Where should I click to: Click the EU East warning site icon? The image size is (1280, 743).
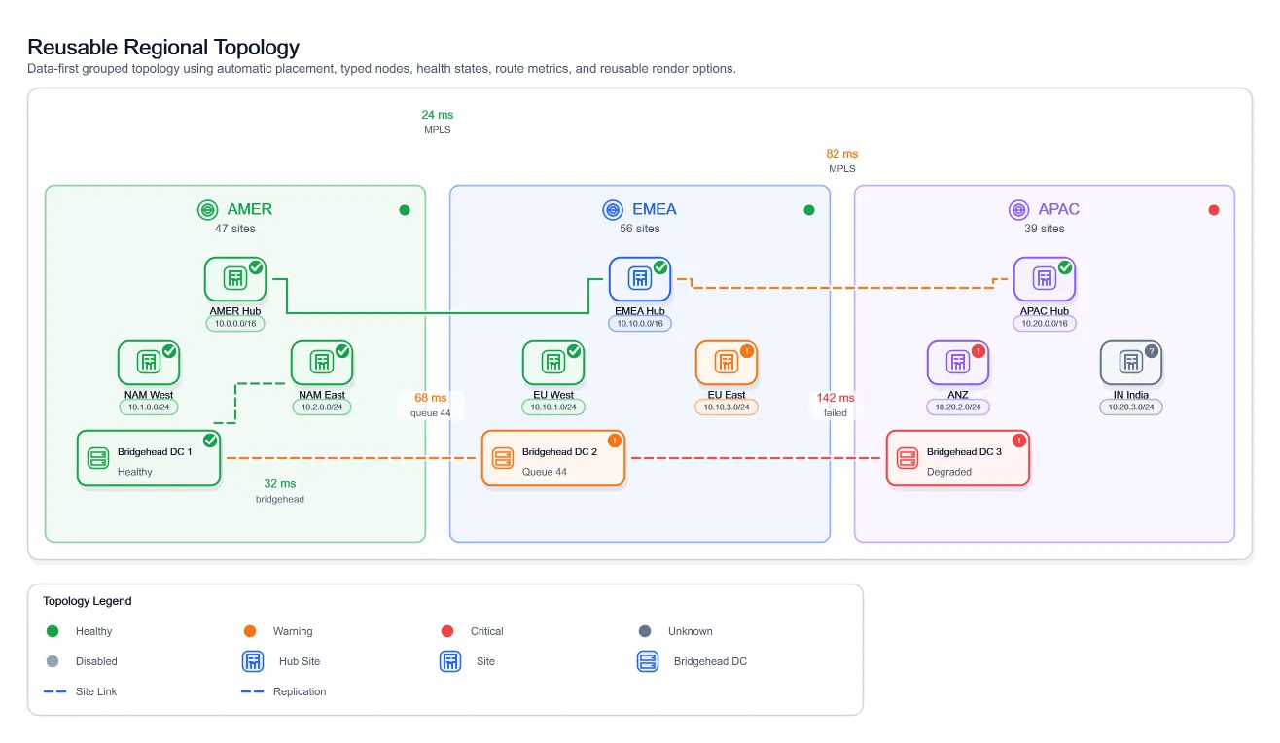click(x=727, y=363)
